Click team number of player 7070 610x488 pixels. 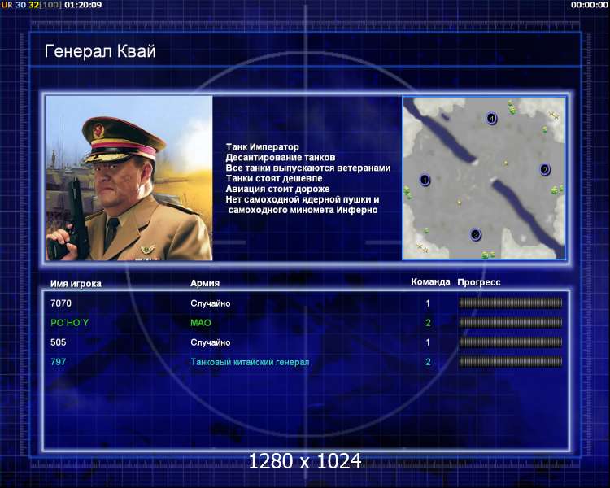point(428,303)
